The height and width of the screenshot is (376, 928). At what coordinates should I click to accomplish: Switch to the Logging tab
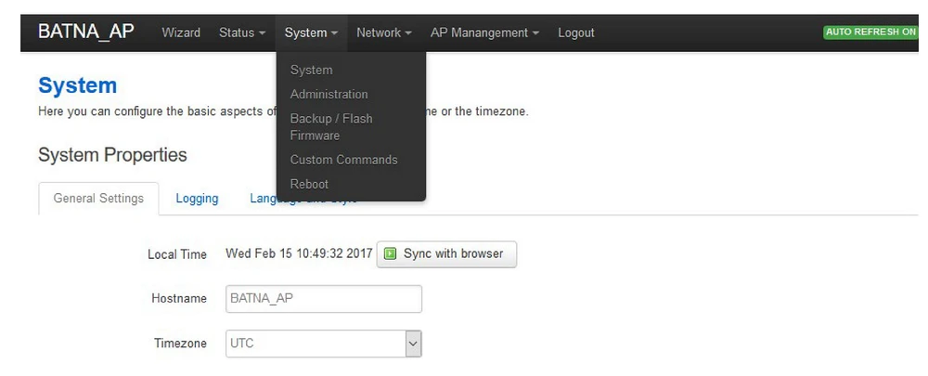click(x=197, y=198)
